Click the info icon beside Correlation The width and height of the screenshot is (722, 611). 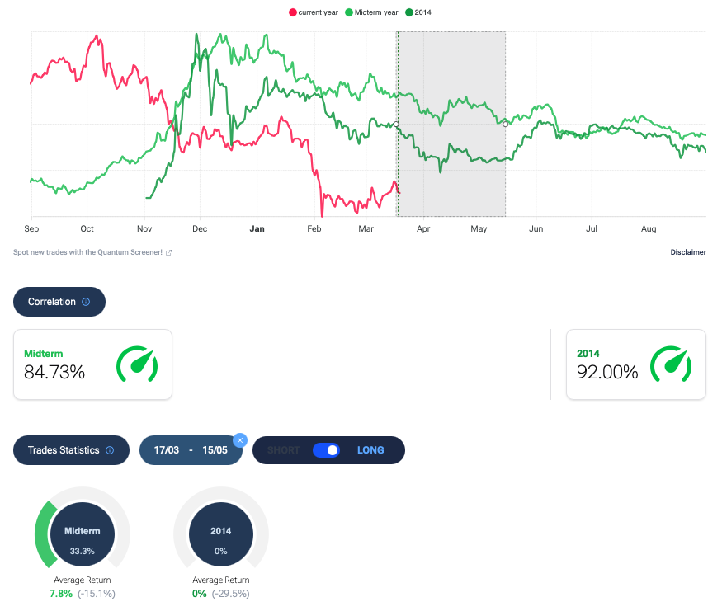pos(86,302)
